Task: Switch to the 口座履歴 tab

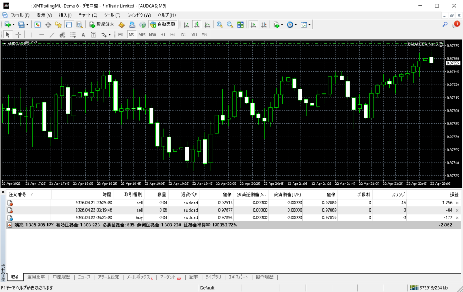Action: (61, 277)
